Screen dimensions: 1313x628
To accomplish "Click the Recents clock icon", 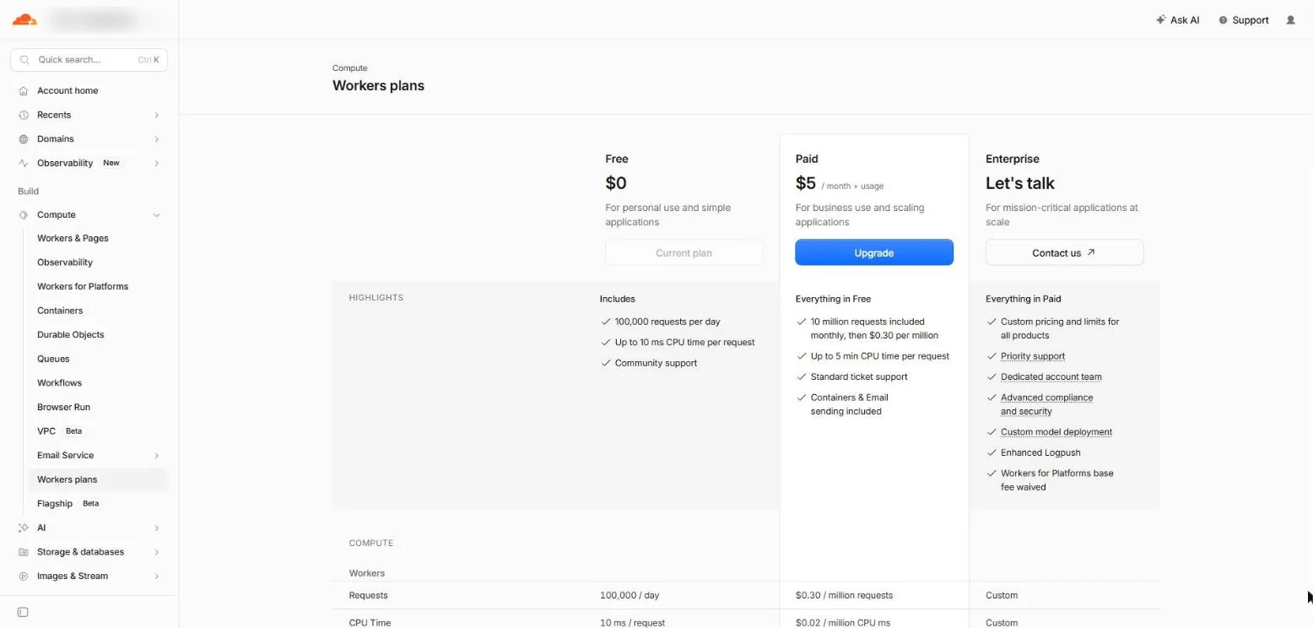I will click(x=24, y=115).
